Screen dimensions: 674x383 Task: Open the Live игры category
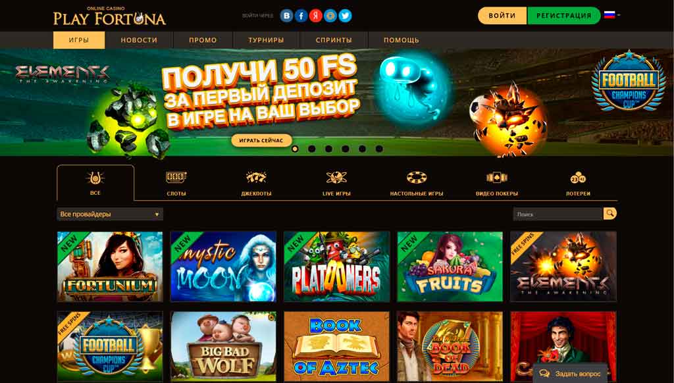(x=336, y=184)
